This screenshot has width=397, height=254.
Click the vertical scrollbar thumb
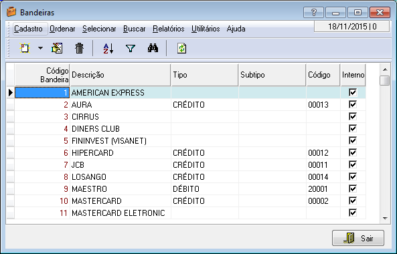[385, 81]
